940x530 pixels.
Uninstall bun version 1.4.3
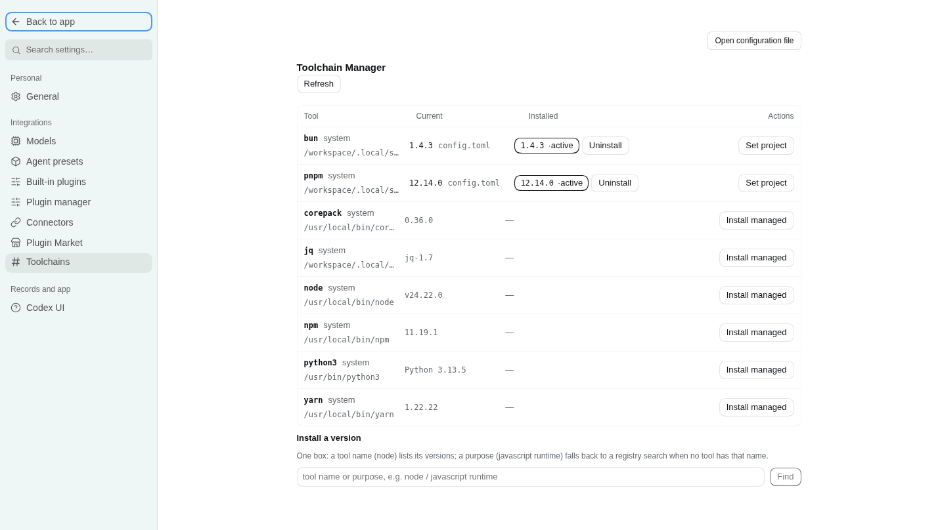[x=606, y=146]
